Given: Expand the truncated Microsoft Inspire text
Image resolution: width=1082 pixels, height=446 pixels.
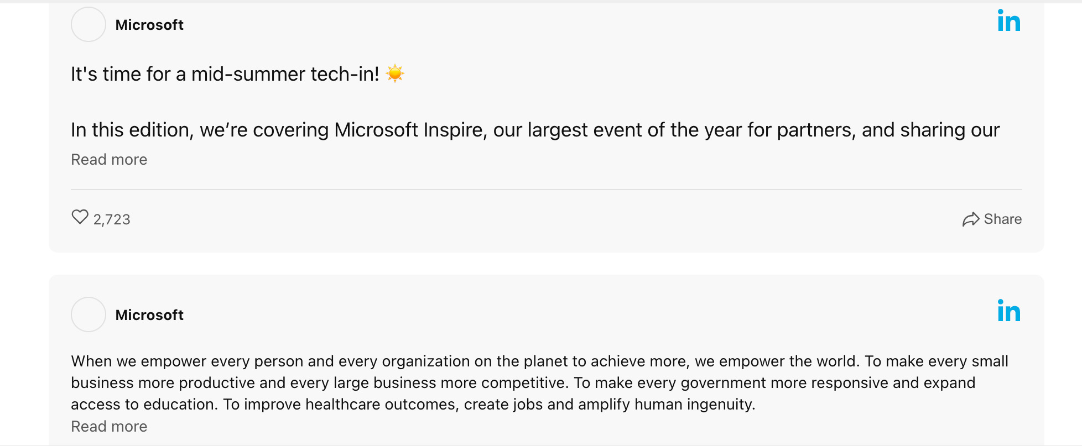Looking at the screenshot, I should tap(108, 160).
